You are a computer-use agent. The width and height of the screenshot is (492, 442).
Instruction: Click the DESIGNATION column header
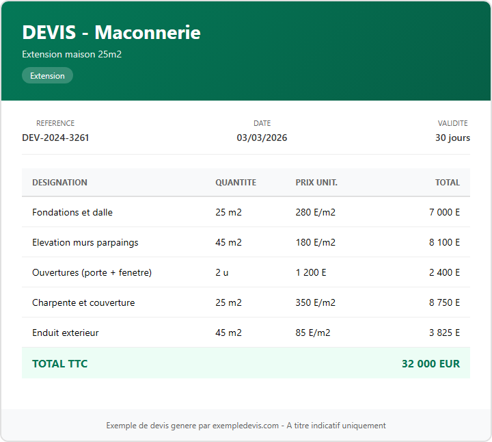59,183
